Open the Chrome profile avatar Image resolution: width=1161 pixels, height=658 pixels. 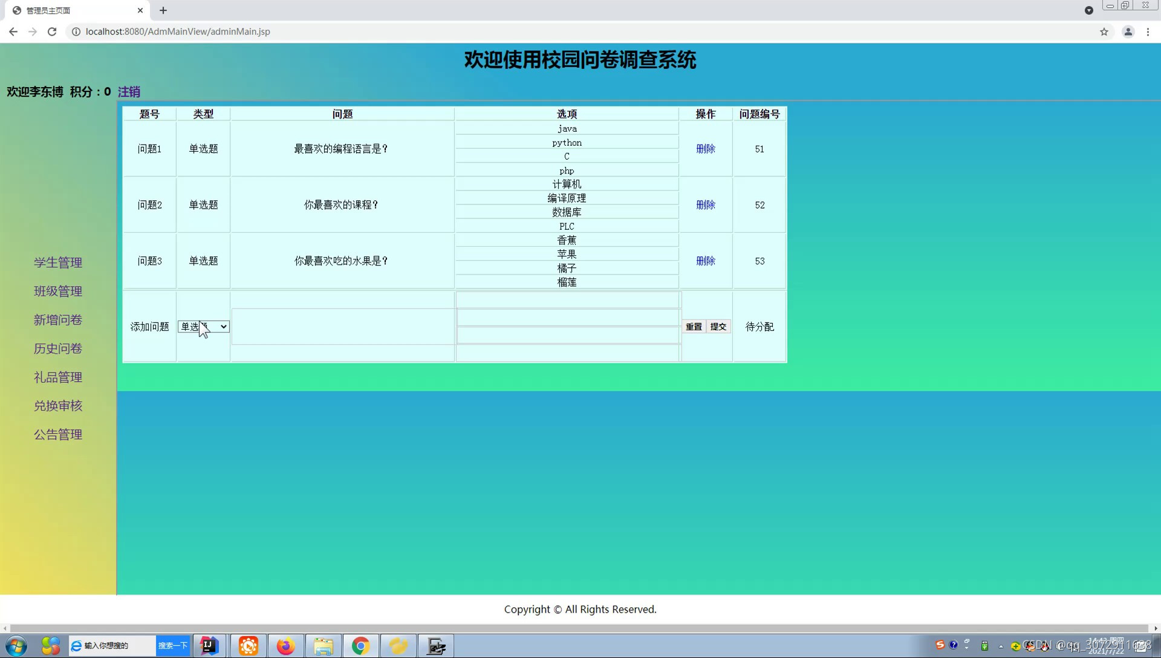click(1128, 31)
